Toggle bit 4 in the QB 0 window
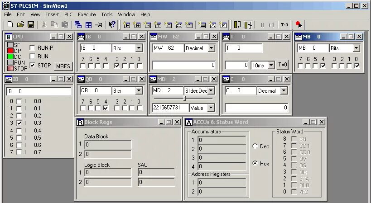The image size is (371, 203). coord(106,109)
